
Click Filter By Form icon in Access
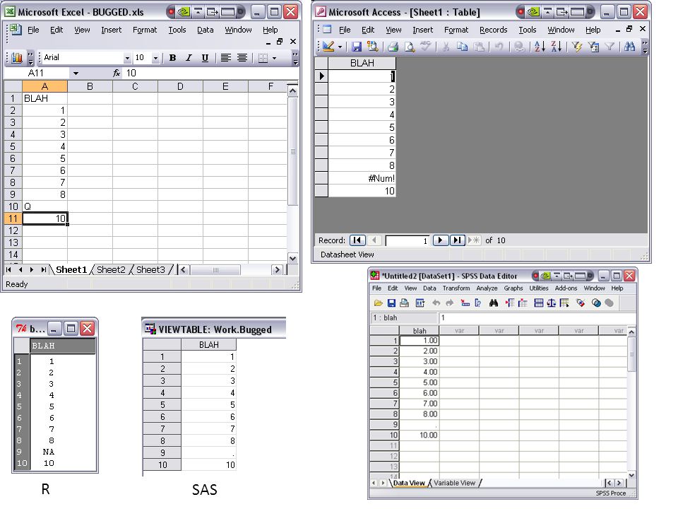[594, 47]
